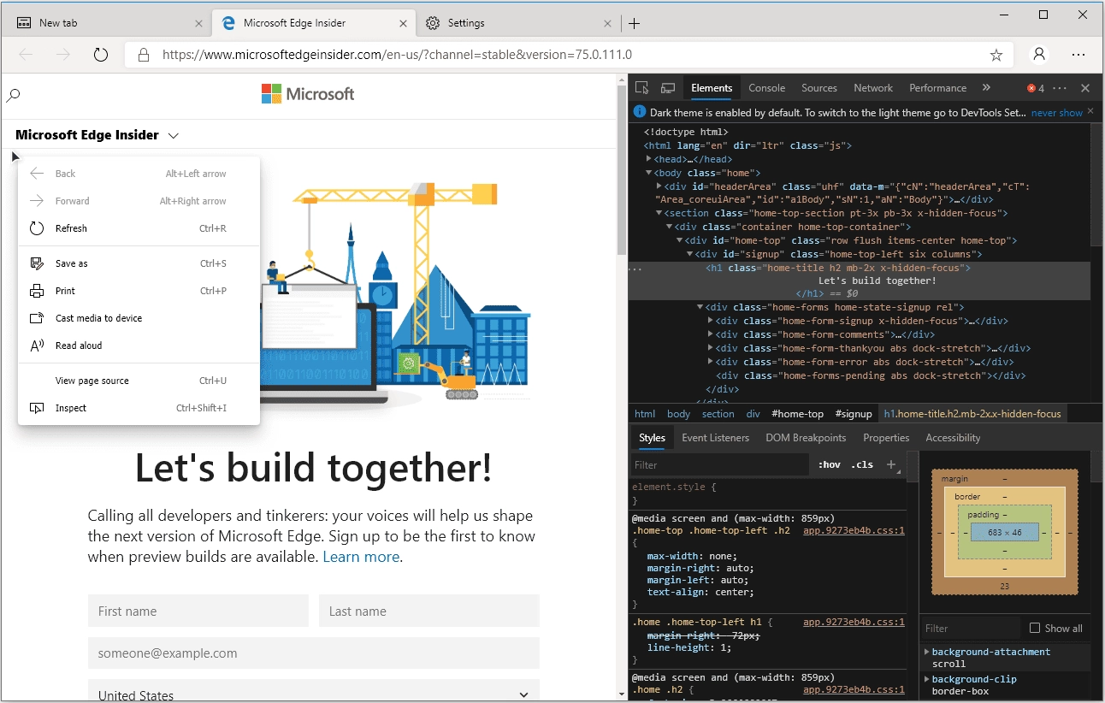Expand home-form-signup div node
This screenshot has height=703, width=1105.
[x=711, y=321]
